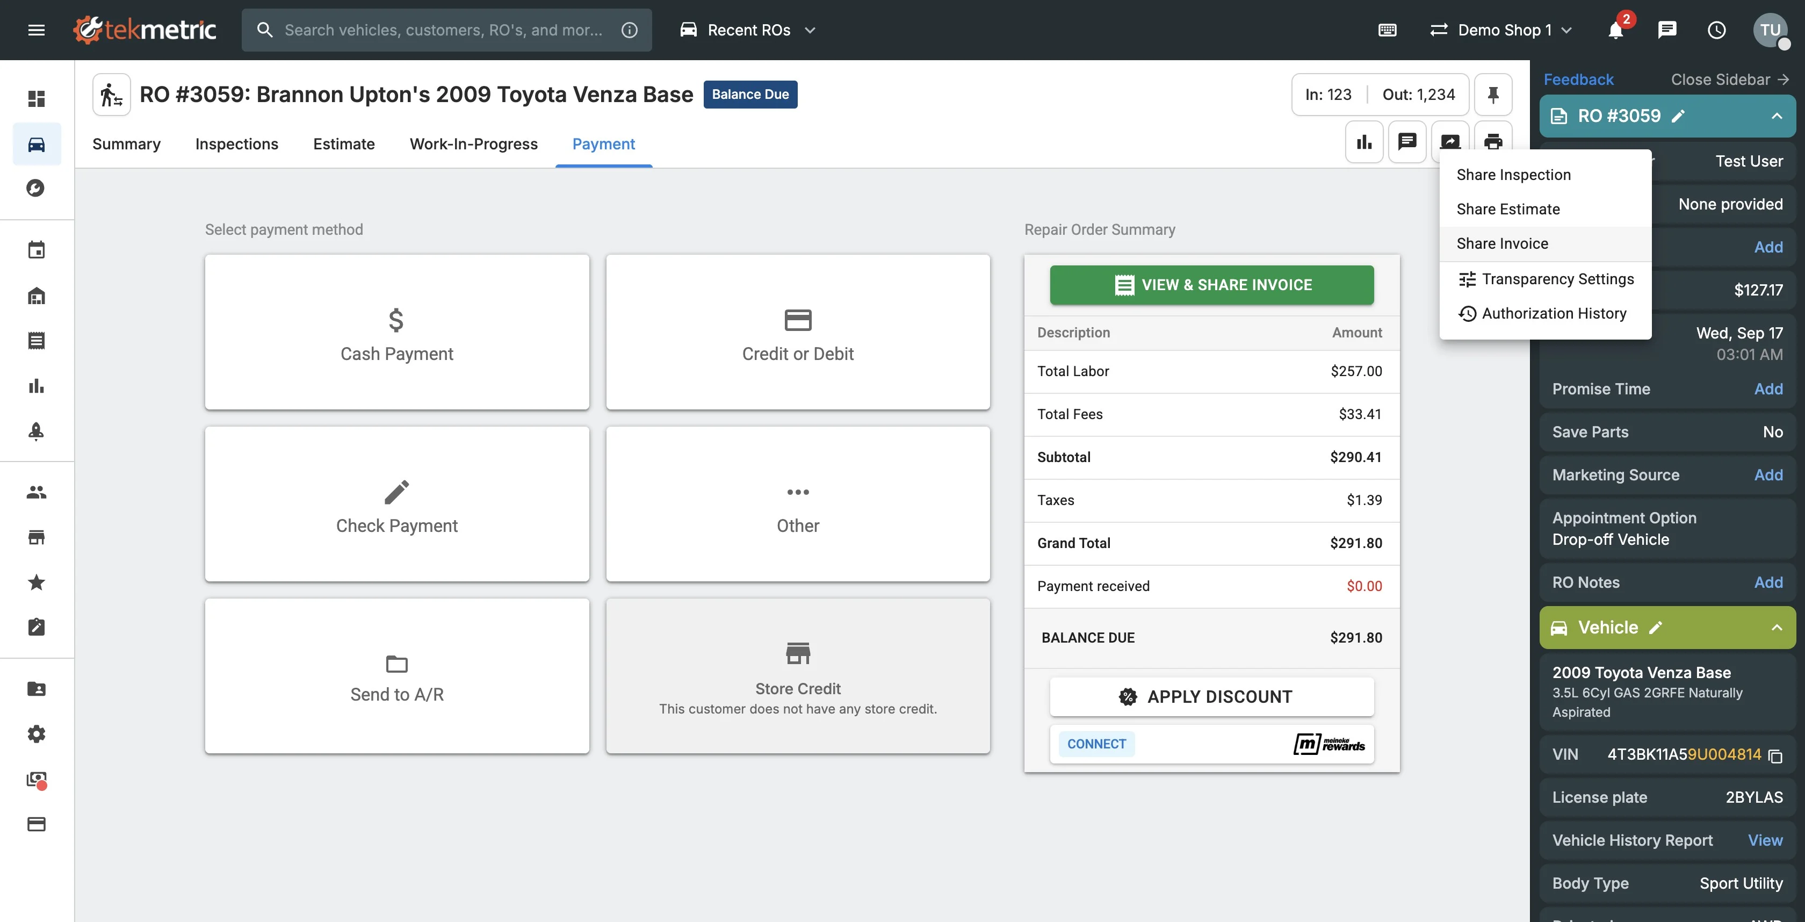Switch to the Estimate tab

pyautogui.click(x=343, y=145)
